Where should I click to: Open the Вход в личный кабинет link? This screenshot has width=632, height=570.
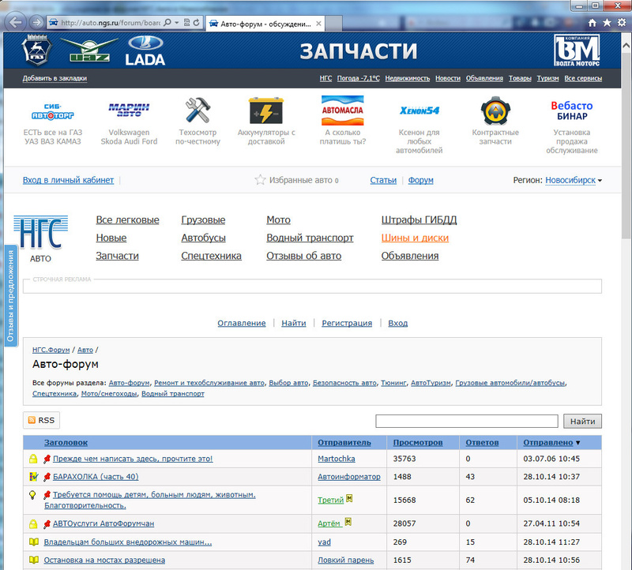[68, 180]
